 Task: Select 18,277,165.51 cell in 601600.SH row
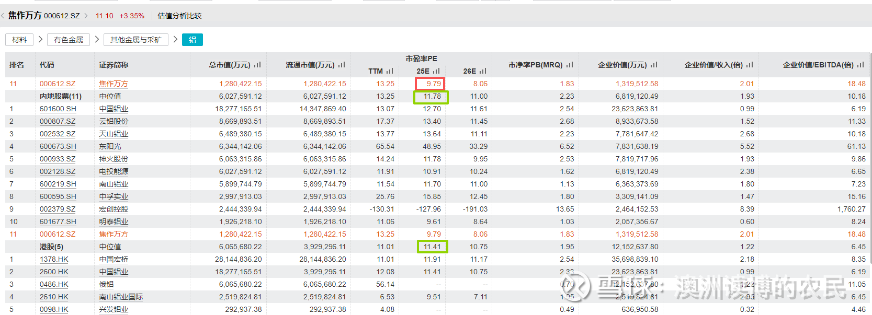[238, 109]
